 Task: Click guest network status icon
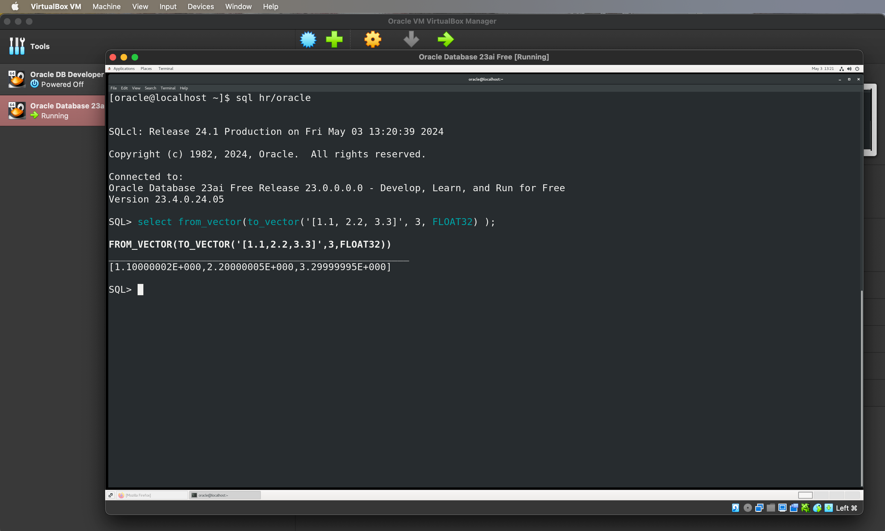(841, 69)
